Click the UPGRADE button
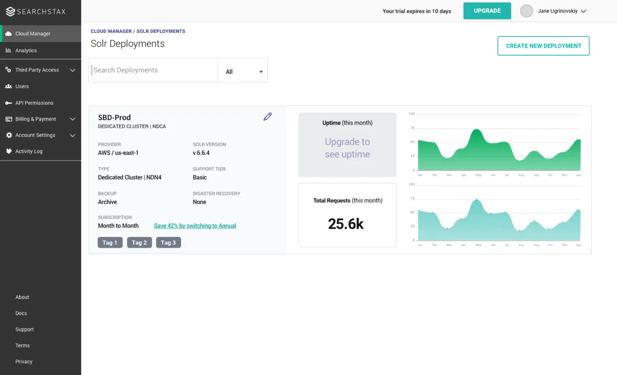617x375 pixels. [487, 11]
